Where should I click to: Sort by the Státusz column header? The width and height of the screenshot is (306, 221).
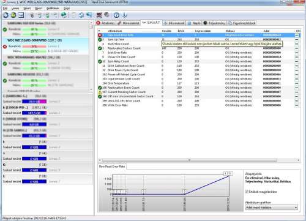coord(230,31)
